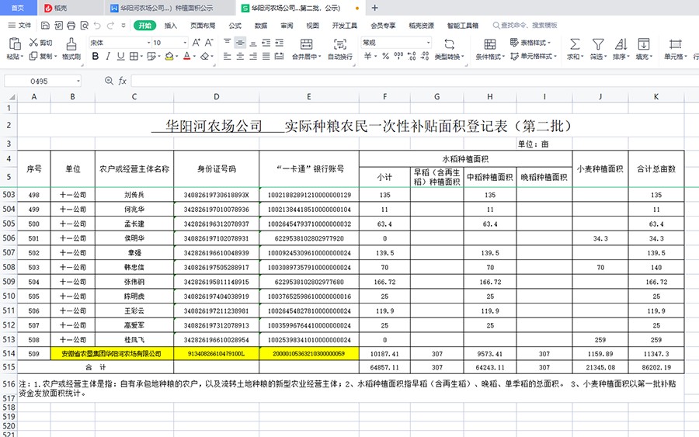Open the 文件 (File) menu
The width and height of the screenshot is (699, 437).
tap(20, 26)
